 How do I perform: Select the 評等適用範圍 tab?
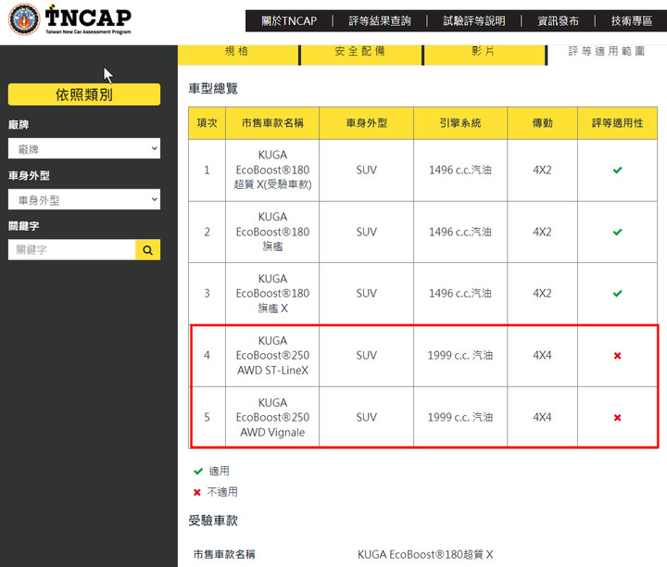click(607, 52)
